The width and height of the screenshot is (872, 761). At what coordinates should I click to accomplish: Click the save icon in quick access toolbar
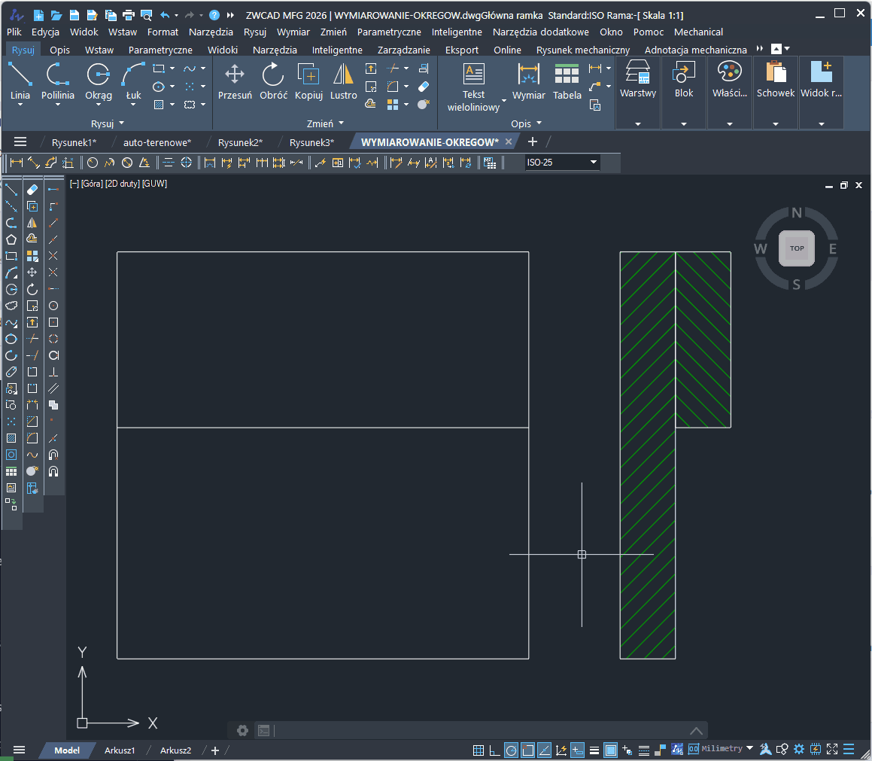[74, 15]
